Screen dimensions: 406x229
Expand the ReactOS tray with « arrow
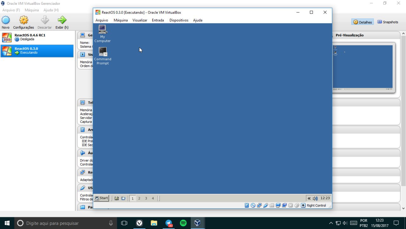point(309,199)
